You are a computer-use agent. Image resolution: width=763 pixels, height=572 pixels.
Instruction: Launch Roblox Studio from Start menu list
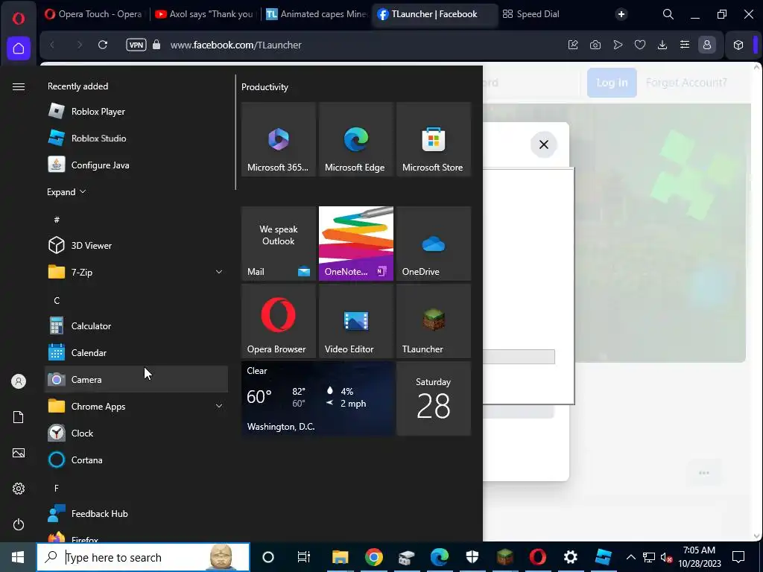pos(136,138)
